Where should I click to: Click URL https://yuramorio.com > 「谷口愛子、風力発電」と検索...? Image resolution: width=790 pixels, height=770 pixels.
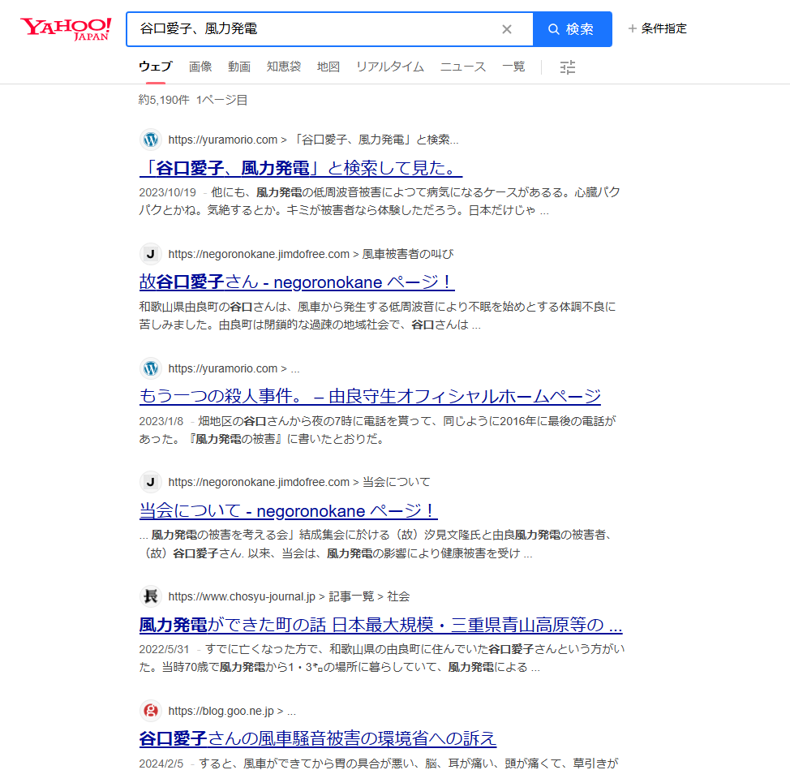point(313,140)
